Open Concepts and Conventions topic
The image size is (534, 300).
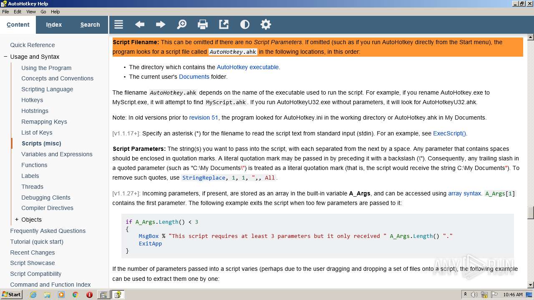pos(57,78)
